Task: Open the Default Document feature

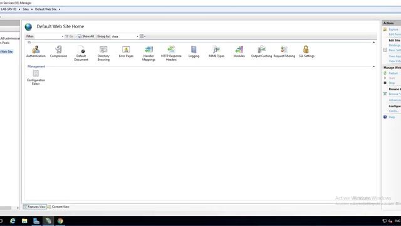Action: point(81,53)
